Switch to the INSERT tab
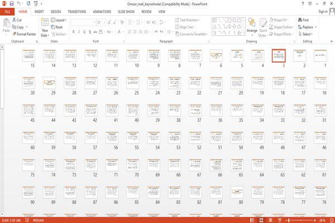 pos(39,12)
